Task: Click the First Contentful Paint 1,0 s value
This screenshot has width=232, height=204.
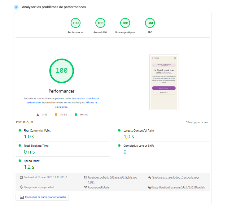Action: [29, 137]
